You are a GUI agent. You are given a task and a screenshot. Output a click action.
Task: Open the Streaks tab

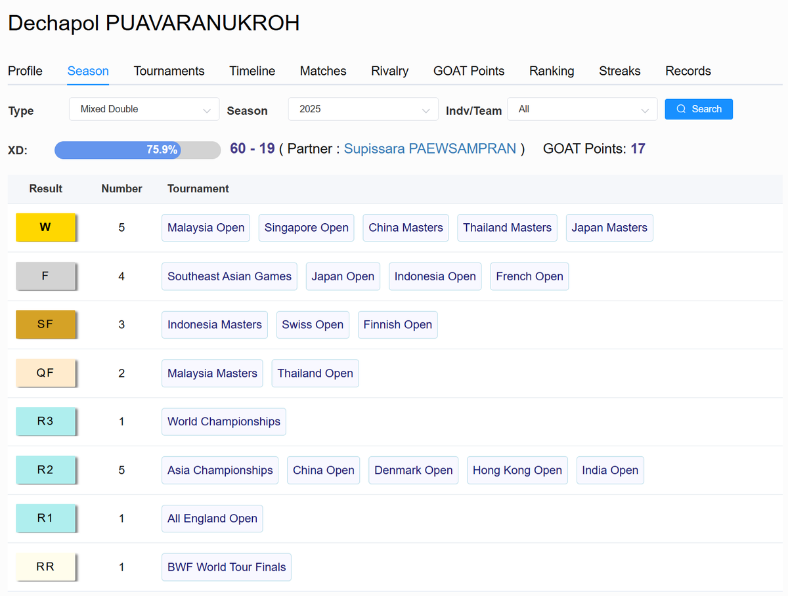[x=619, y=71]
